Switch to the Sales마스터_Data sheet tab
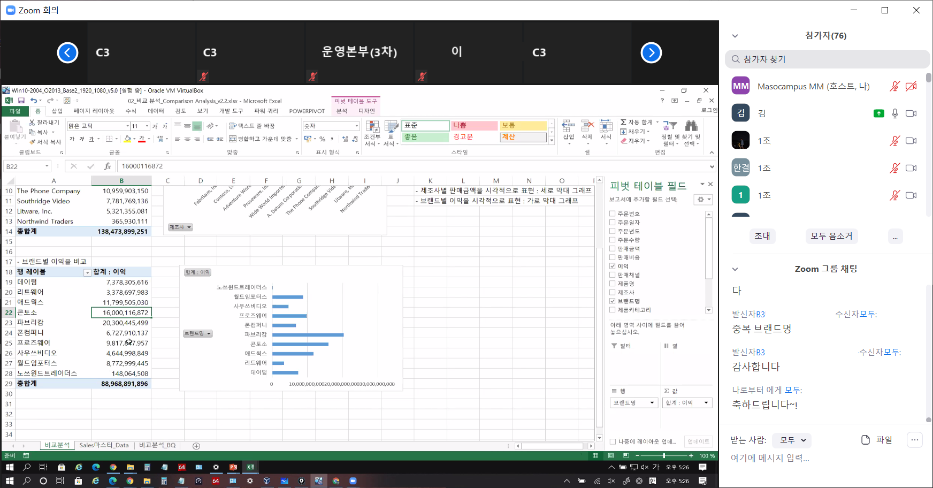The image size is (933, 488). click(104, 445)
